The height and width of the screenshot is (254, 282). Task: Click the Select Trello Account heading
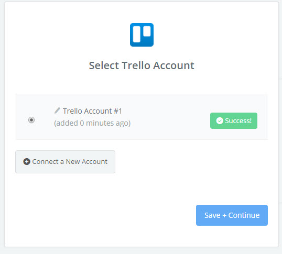[x=142, y=65]
